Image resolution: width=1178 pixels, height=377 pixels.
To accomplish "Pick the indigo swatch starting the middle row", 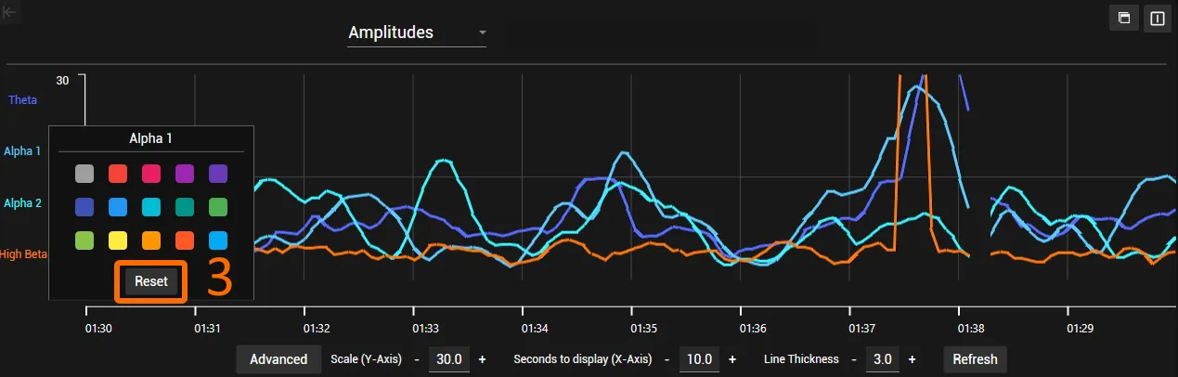I will [84, 207].
